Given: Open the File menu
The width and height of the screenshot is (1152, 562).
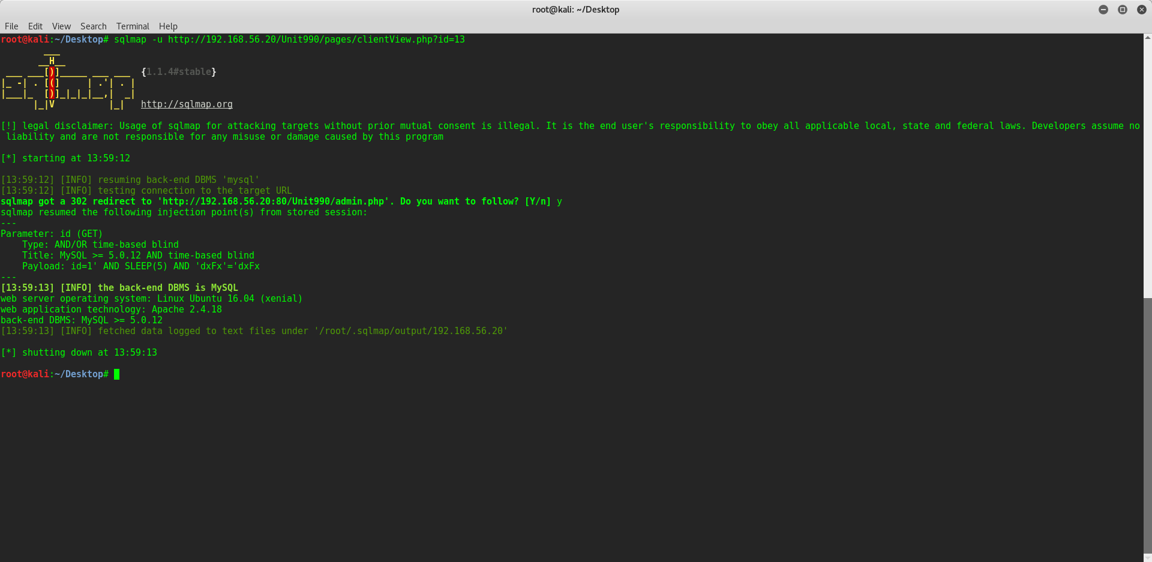Looking at the screenshot, I should [11, 26].
